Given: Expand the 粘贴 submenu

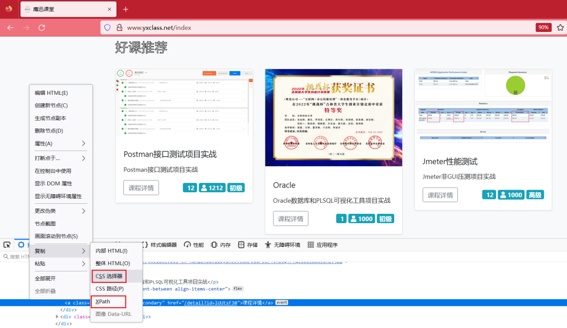Looking at the screenshot, I should [61, 264].
